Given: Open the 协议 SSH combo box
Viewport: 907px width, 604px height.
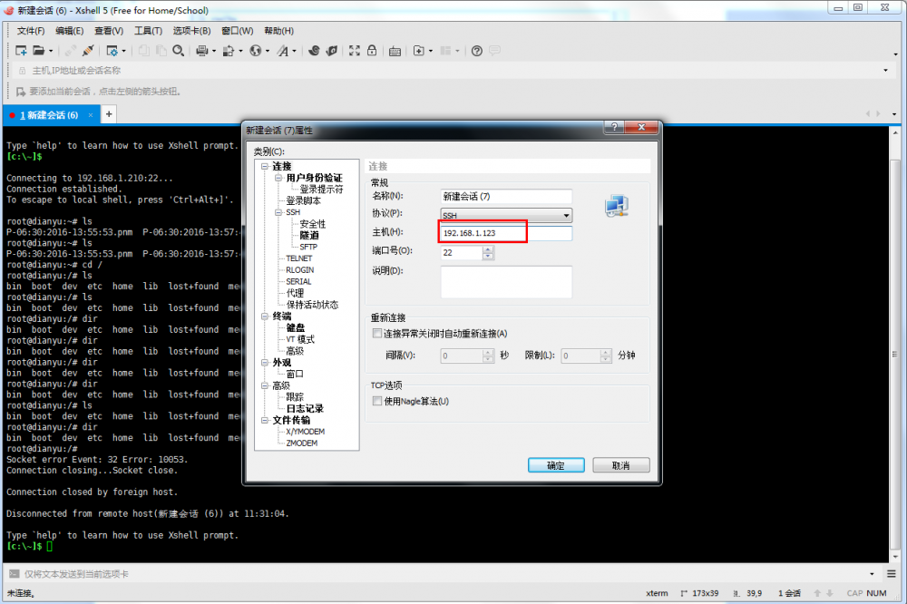Looking at the screenshot, I should click(506, 215).
